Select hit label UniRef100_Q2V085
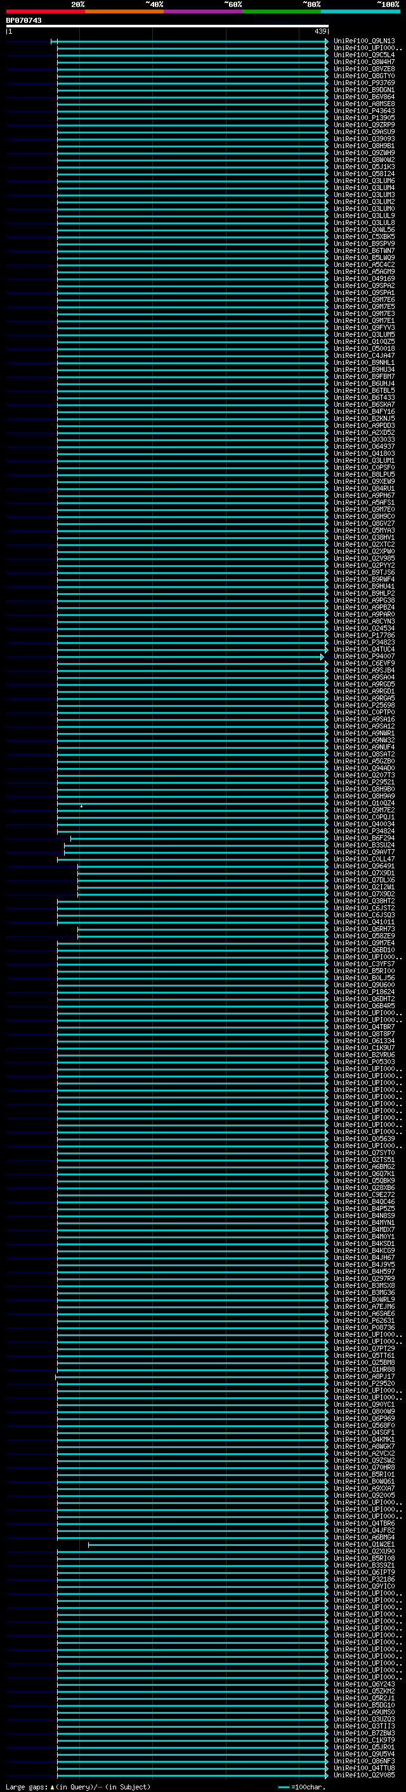The height and width of the screenshot is (1792, 406). [x=364, y=1775]
